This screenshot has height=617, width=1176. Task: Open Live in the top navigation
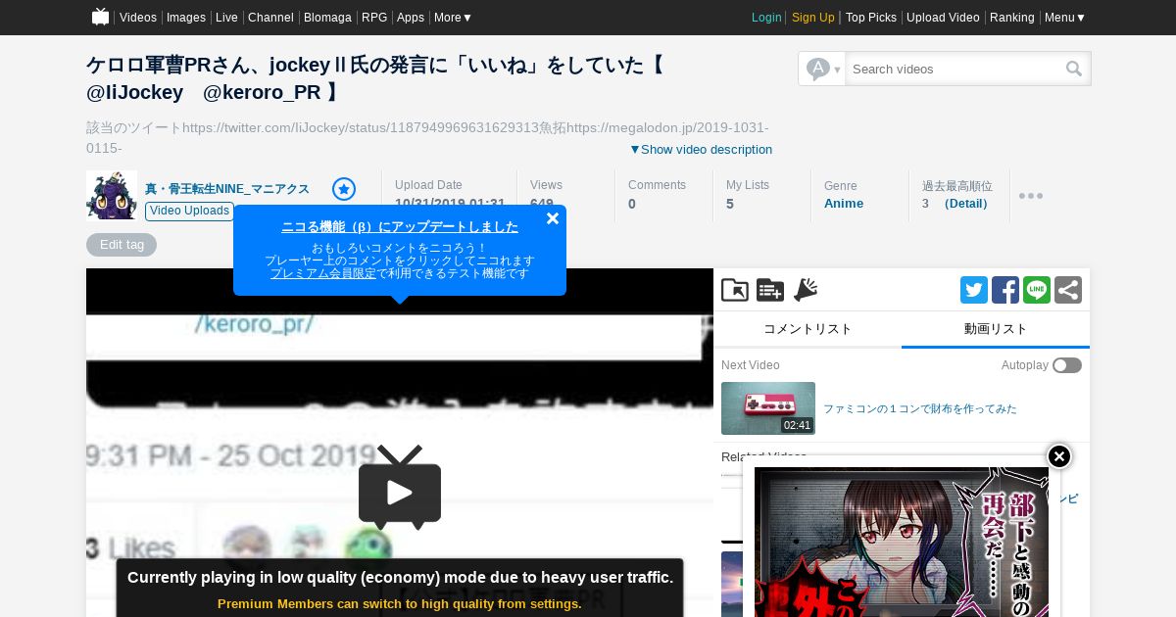tap(226, 18)
